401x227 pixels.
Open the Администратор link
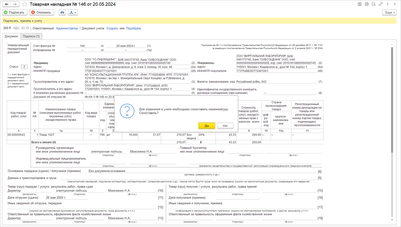[67, 28]
